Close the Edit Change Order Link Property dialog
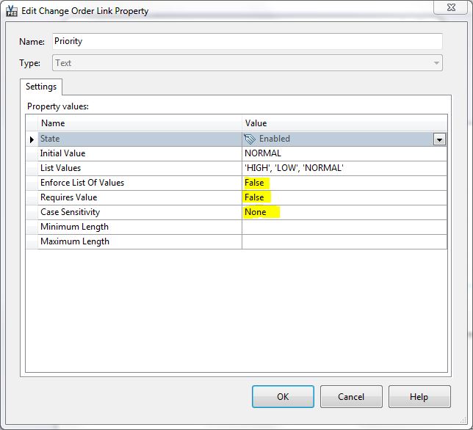The image size is (473, 430). tap(451, 7)
